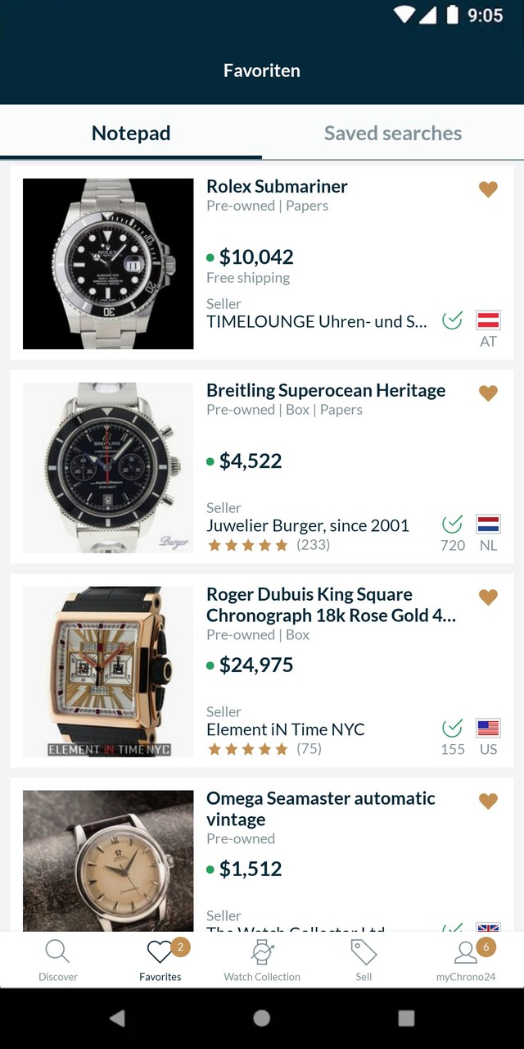The width and height of the screenshot is (524, 1049).
Task: Unfavorite the Omega Seamaster vintage heart
Action: (488, 802)
